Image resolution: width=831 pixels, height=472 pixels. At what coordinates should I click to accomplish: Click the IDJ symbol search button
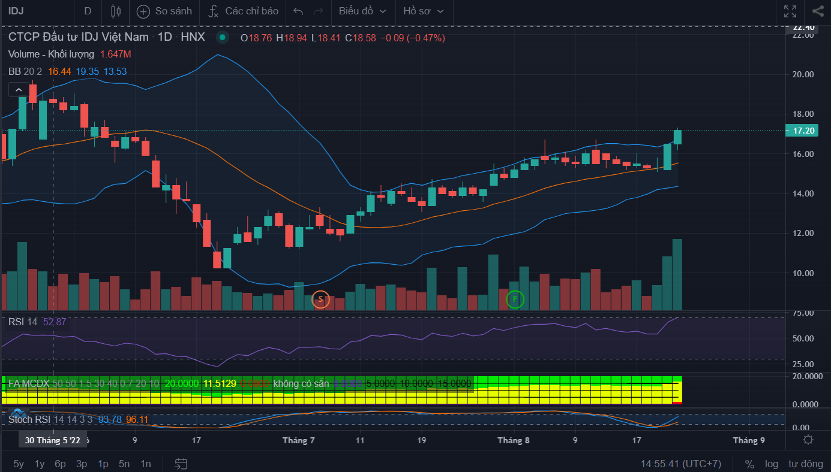point(17,11)
